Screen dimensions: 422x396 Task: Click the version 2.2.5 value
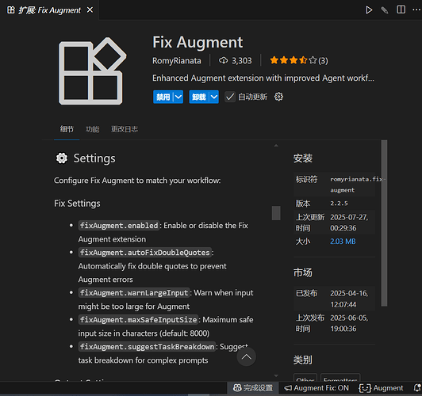(x=339, y=204)
